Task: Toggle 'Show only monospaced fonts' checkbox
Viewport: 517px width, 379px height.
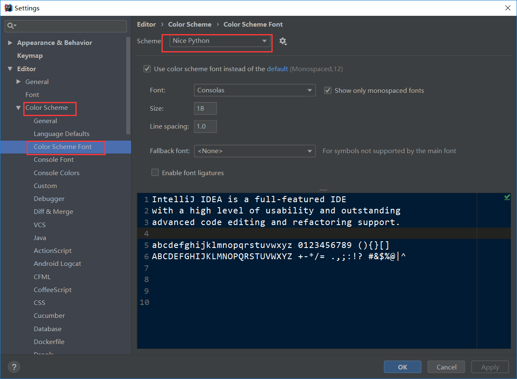Action: (x=328, y=90)
